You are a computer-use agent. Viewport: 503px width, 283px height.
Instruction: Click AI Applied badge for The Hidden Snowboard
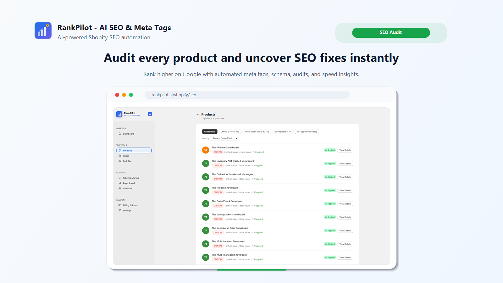click(330, 191)
